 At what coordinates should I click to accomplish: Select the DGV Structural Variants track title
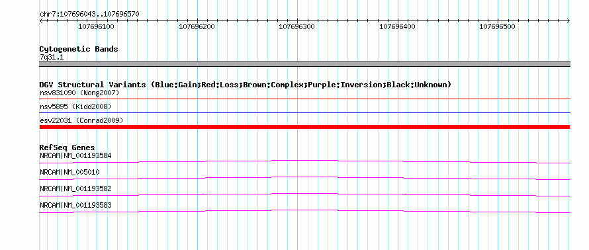pos(246,85)
